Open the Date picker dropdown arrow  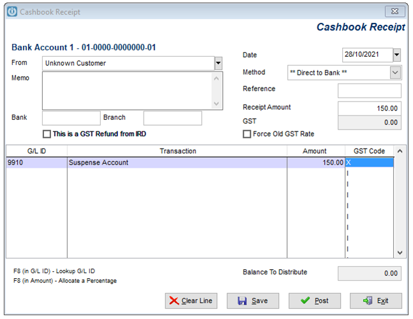(397, 55)
